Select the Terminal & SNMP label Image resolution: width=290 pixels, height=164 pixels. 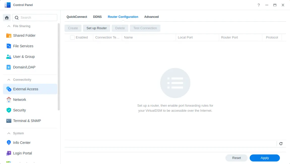pos(27,121)
